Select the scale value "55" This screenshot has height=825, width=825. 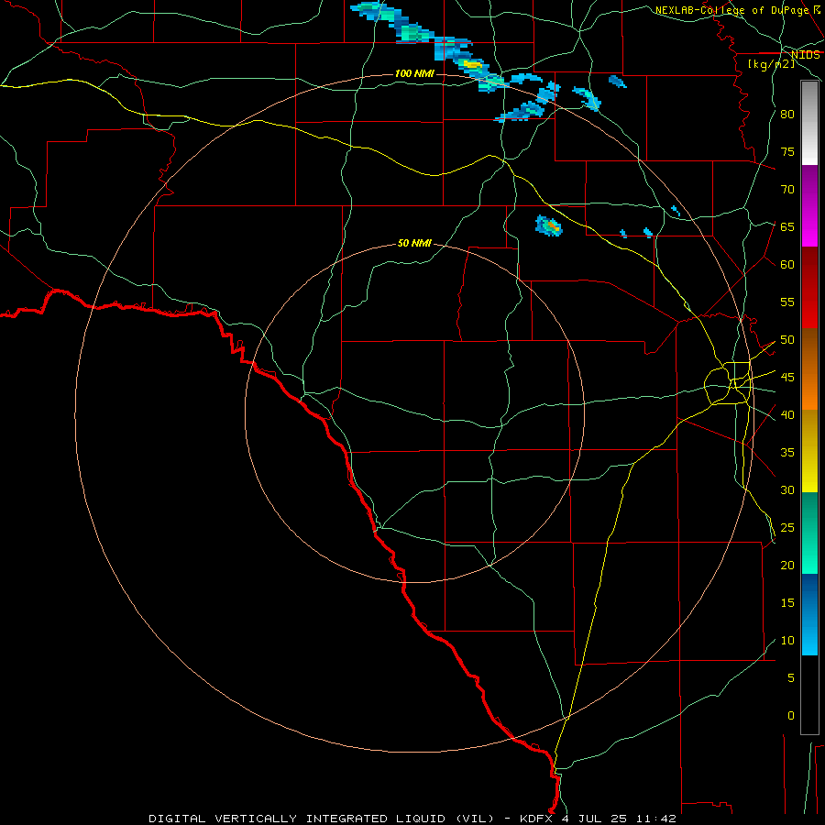[787, 302]
